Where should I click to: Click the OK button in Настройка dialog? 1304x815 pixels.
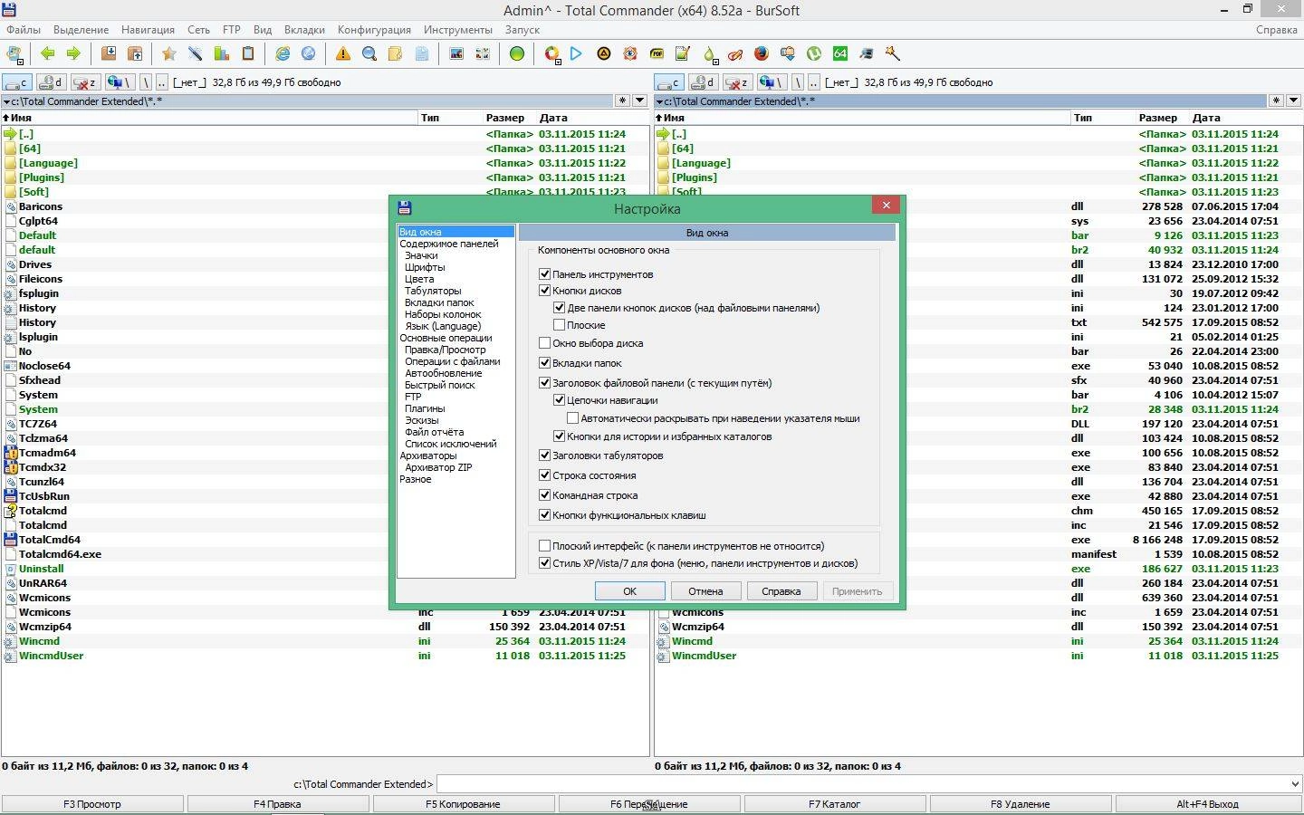(630, 591)
